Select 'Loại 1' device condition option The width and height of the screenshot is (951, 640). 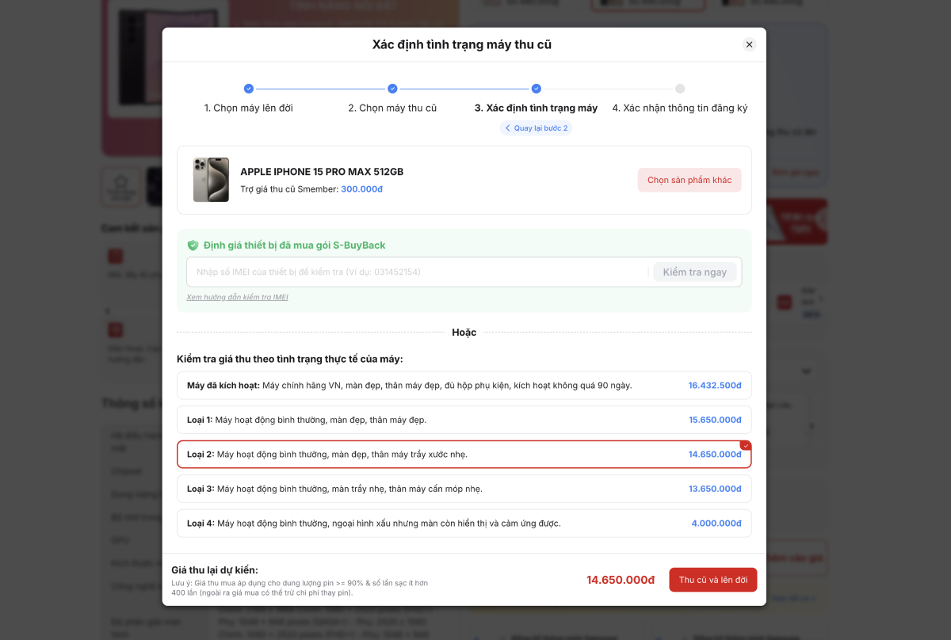[464, 420]
